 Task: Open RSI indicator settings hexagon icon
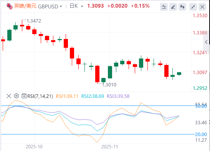tap(17, 96)
